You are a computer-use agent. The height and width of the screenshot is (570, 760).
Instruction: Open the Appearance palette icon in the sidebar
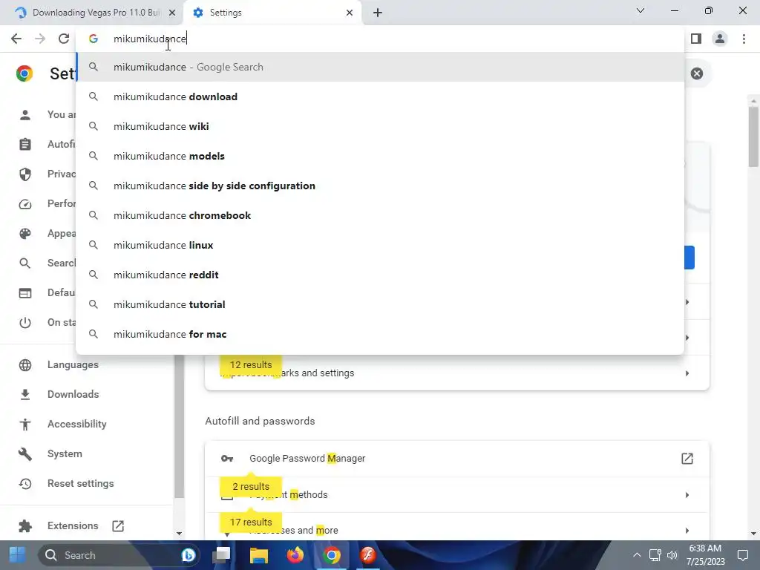click(25, 234)
